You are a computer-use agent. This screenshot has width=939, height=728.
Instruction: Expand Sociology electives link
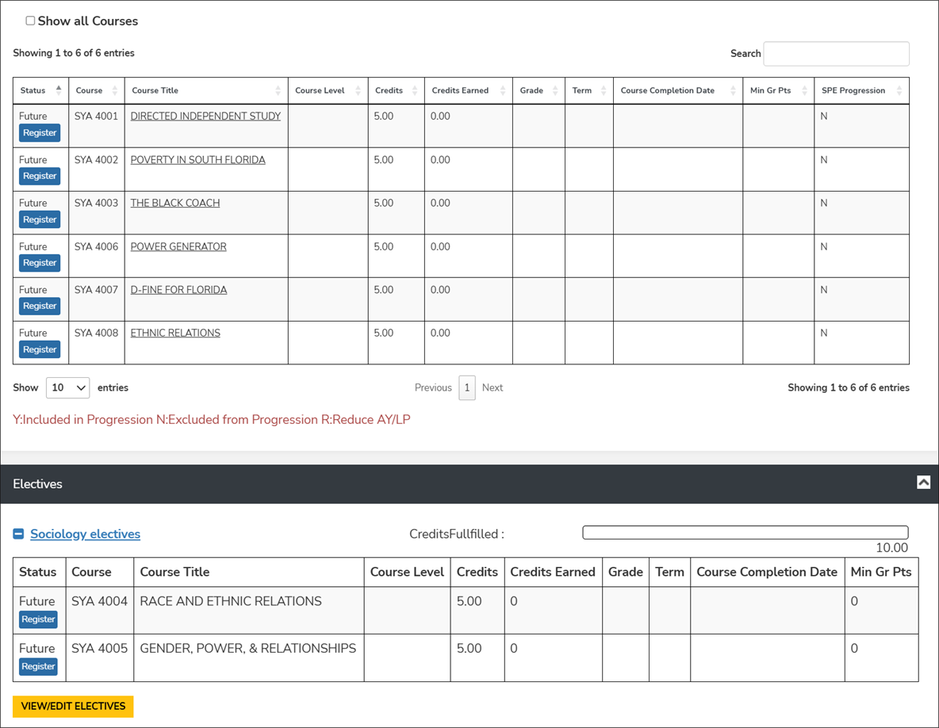(x=85, y=534)
